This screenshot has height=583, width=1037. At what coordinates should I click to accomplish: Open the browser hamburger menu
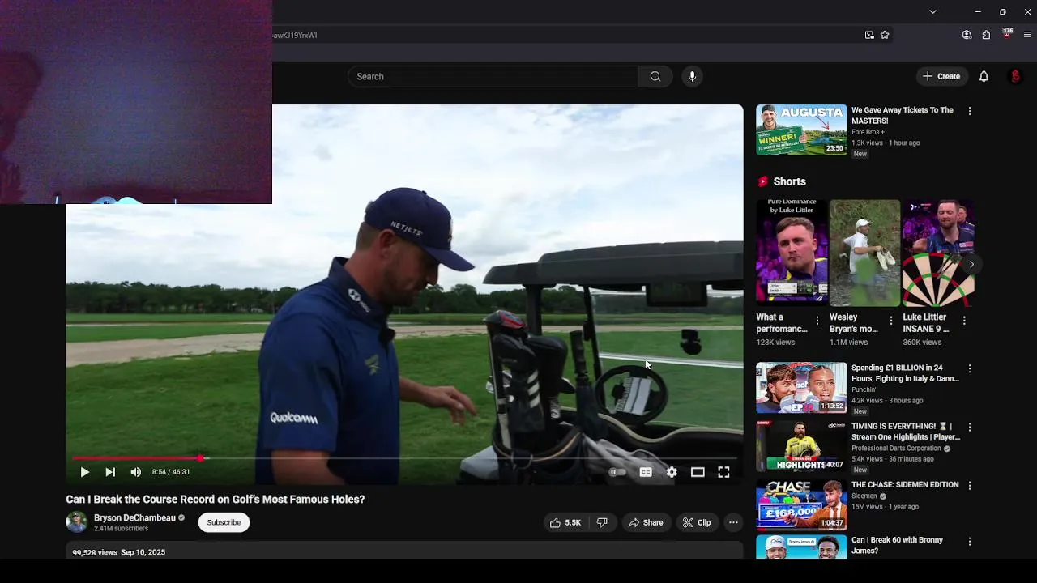(1027, 35)
